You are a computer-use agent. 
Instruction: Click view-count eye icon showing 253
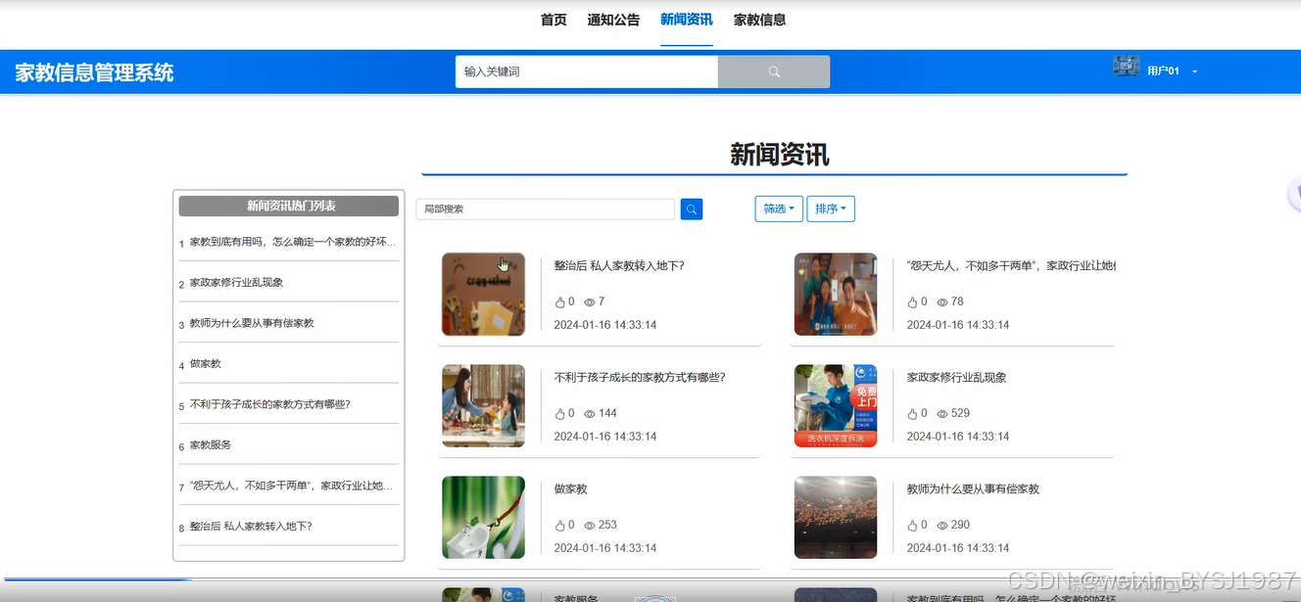590,526
